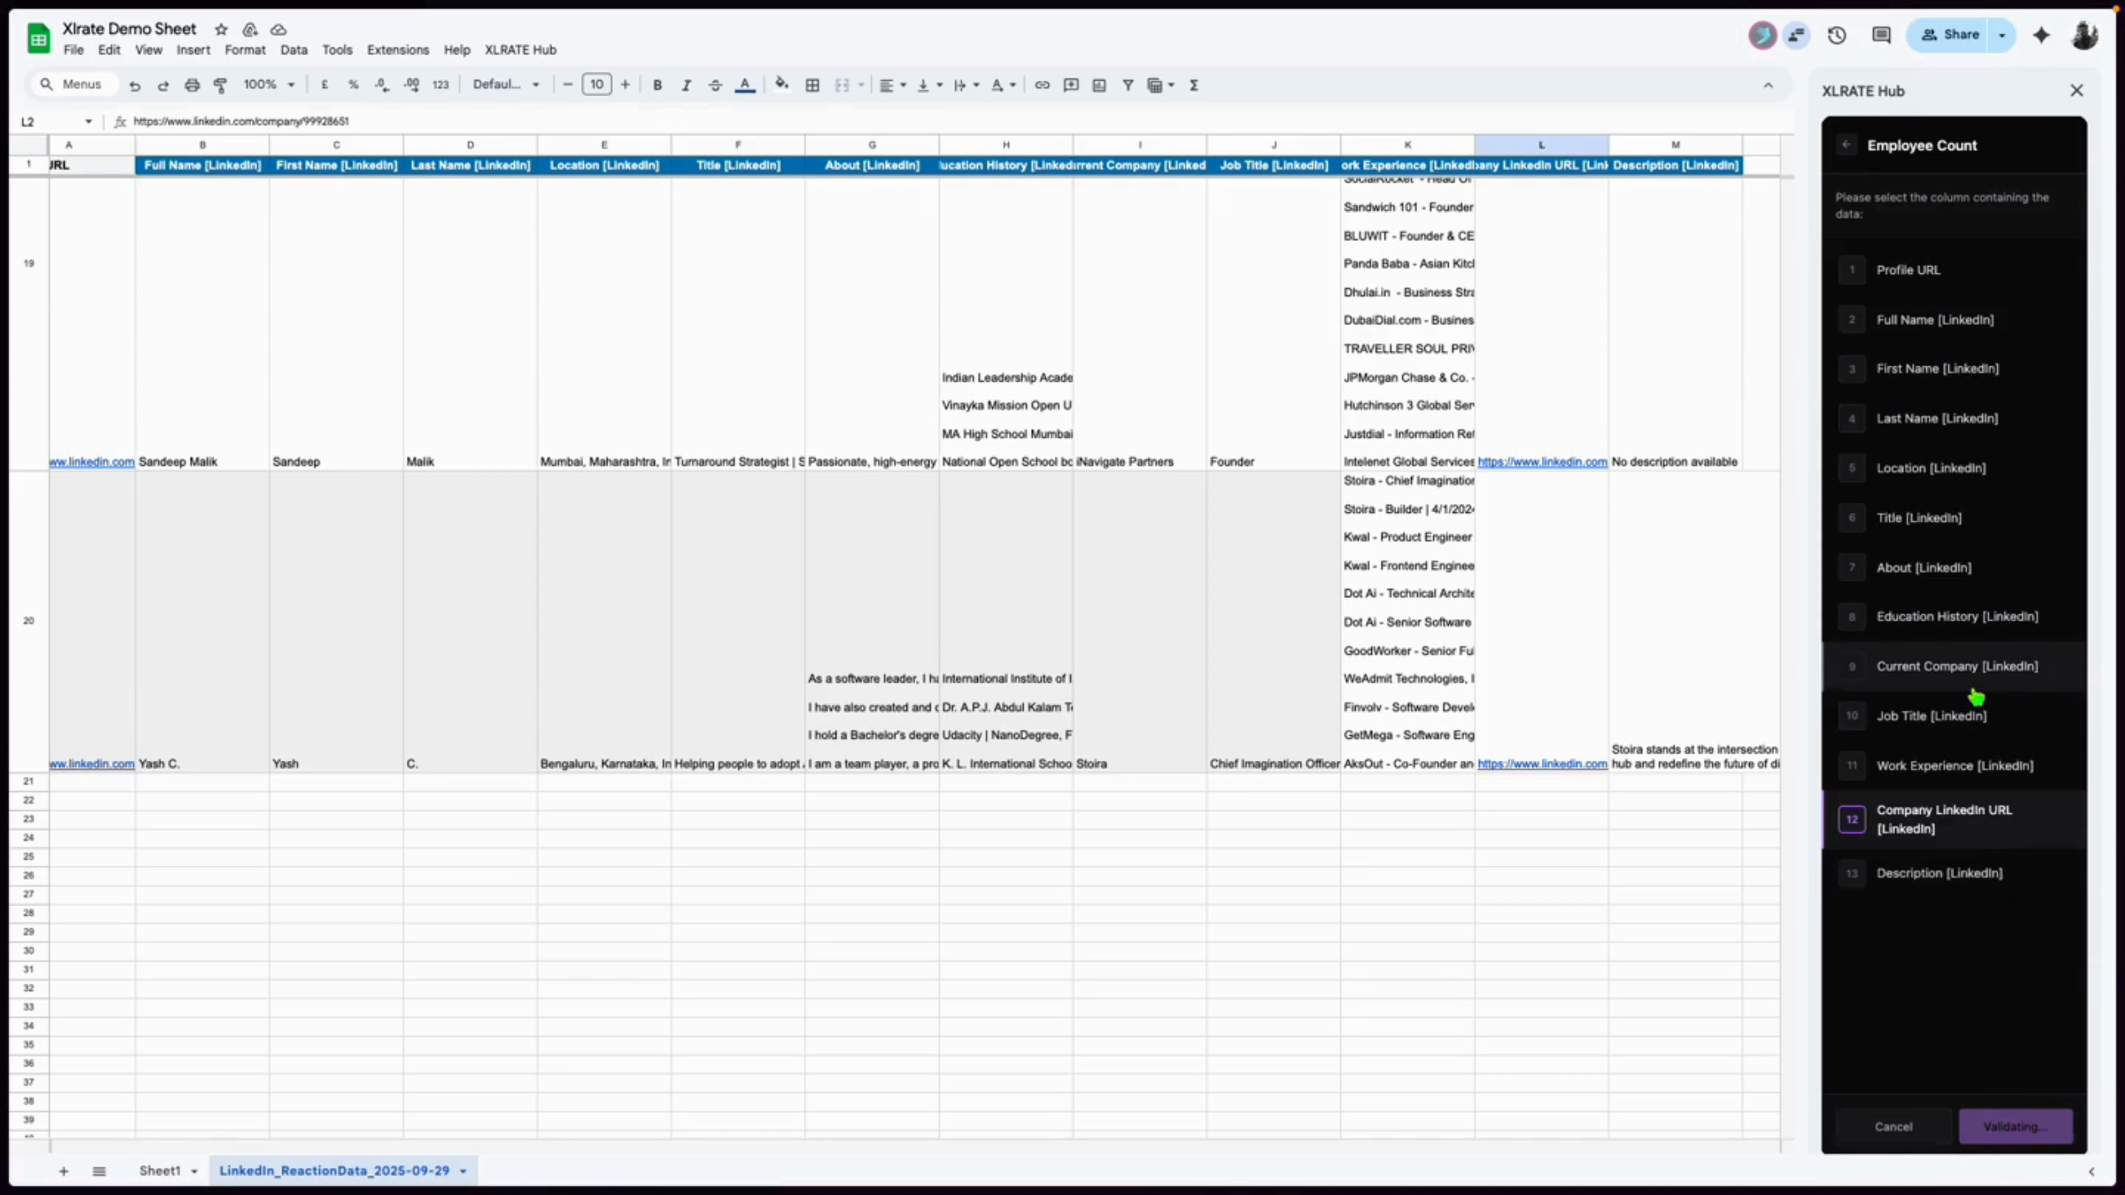Click the insert link icon
Viewport: 2125px width, 1195px height.
click(x=1042, y=85)
